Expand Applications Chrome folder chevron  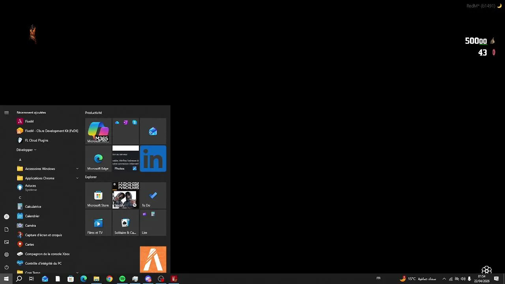point(77,178)
